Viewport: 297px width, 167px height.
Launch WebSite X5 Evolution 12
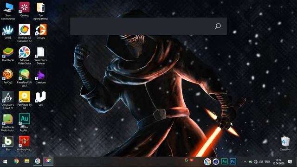coord(25,33)
